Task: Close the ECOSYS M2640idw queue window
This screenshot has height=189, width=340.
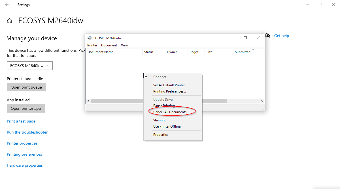Action: click(x=258, y=38)
